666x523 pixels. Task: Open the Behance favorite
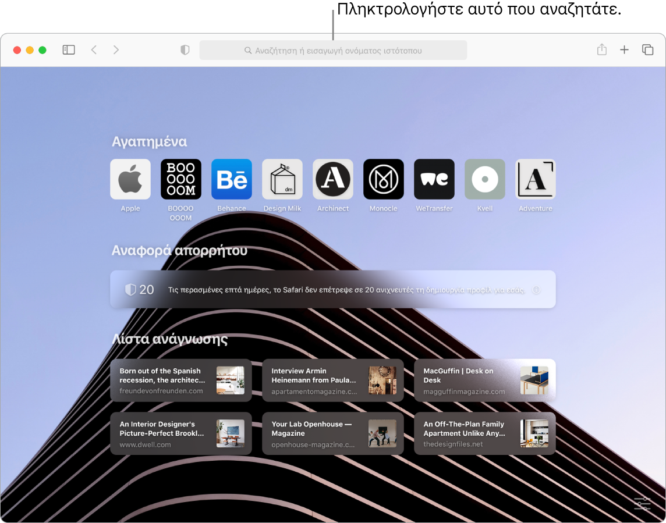tap(232, 179)
